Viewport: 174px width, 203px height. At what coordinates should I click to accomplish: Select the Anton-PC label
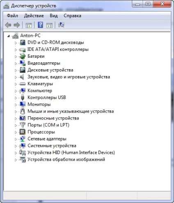[x=30, y=36]
